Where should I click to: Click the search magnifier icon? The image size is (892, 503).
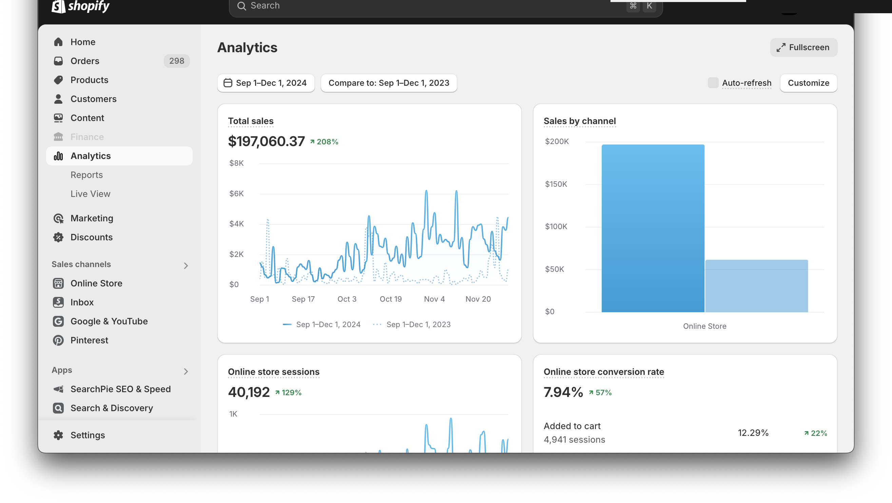click(242, 6)
